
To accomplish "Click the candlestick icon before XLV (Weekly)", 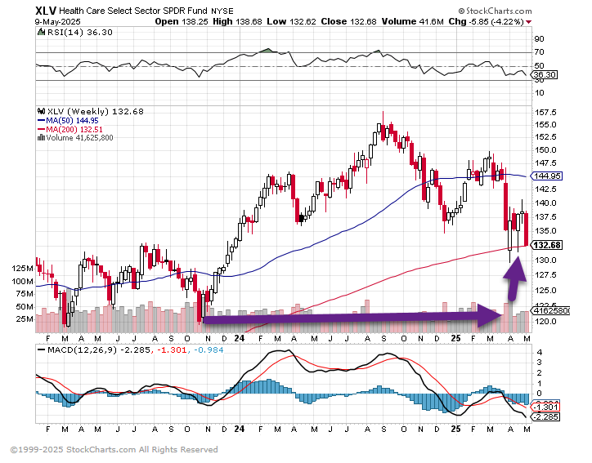I will coord(41,112).
